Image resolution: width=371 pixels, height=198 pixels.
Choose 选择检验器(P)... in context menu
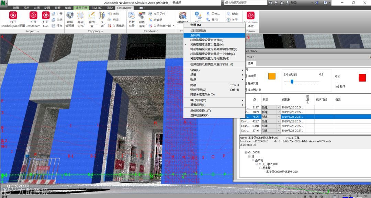(214, 115)
